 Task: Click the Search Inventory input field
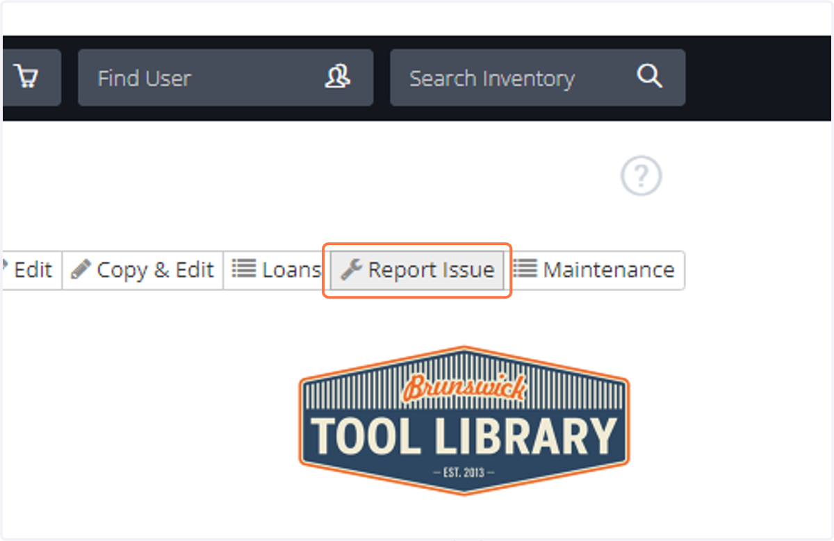click(537, 78)
